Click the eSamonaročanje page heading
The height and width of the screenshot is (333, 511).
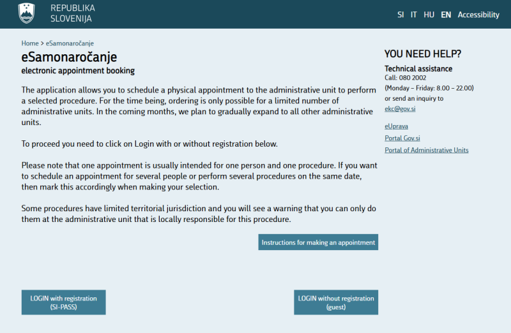[69, 57]
